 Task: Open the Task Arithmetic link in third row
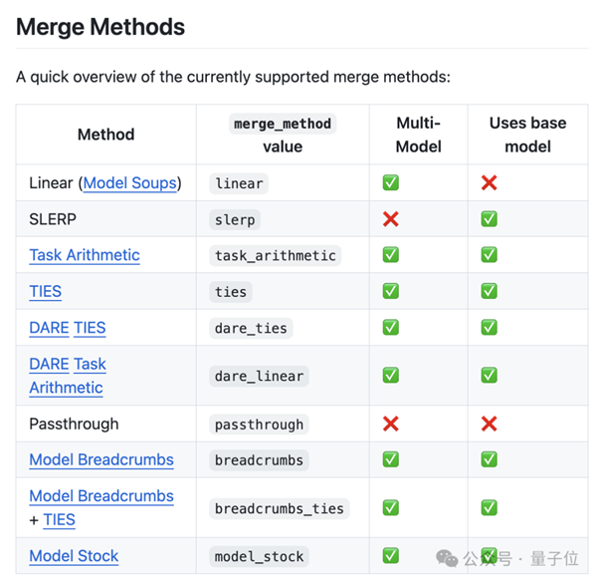[x=85, y=255]
